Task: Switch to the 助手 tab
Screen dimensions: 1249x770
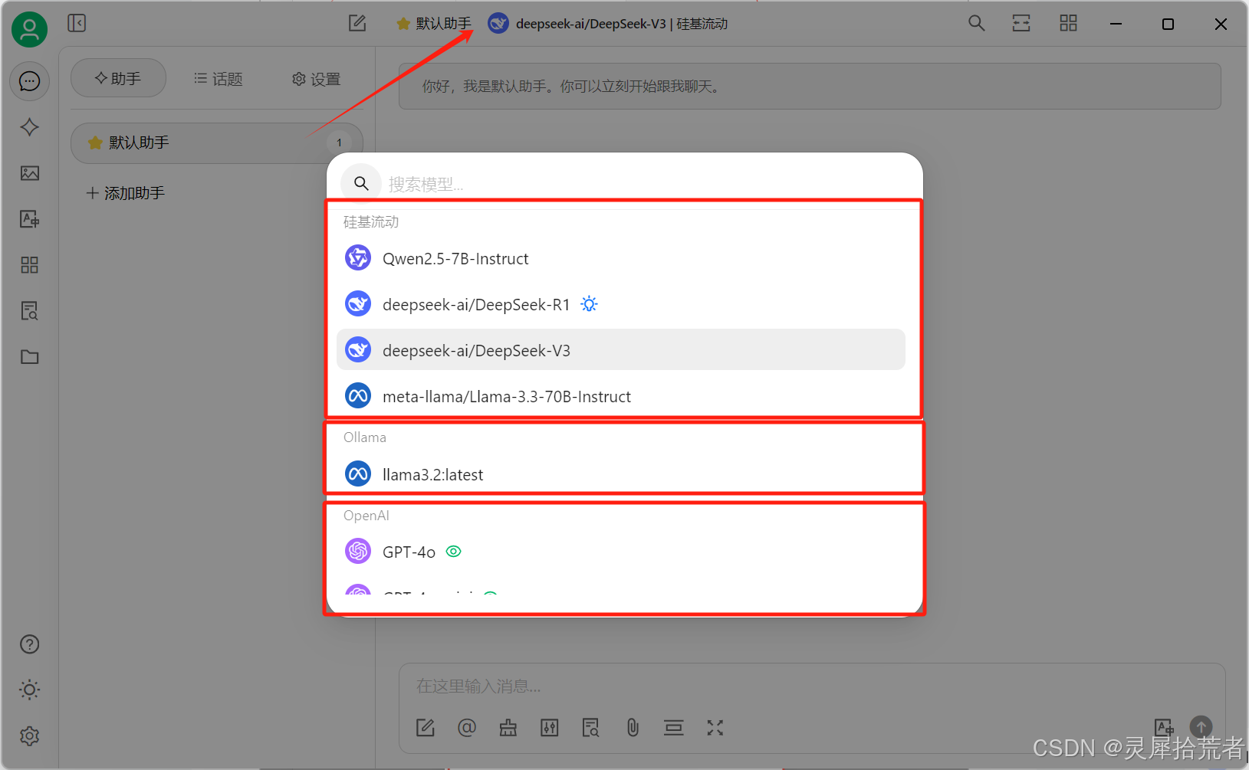Action: pyautogui.click(x=118, y=78)
